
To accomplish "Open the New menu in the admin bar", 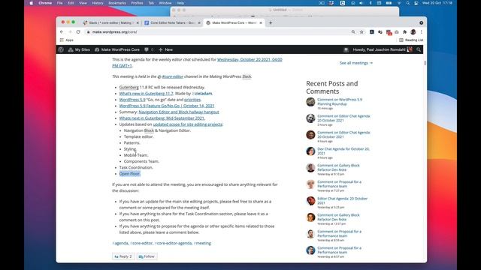I will tap(165, 49).
